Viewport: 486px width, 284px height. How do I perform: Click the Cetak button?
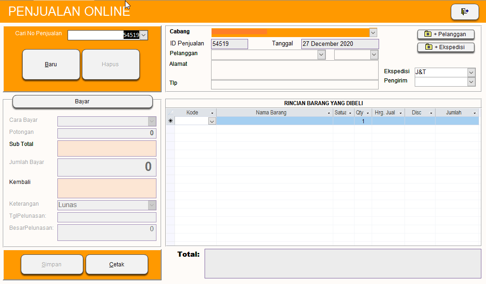[x=117, y=265]
